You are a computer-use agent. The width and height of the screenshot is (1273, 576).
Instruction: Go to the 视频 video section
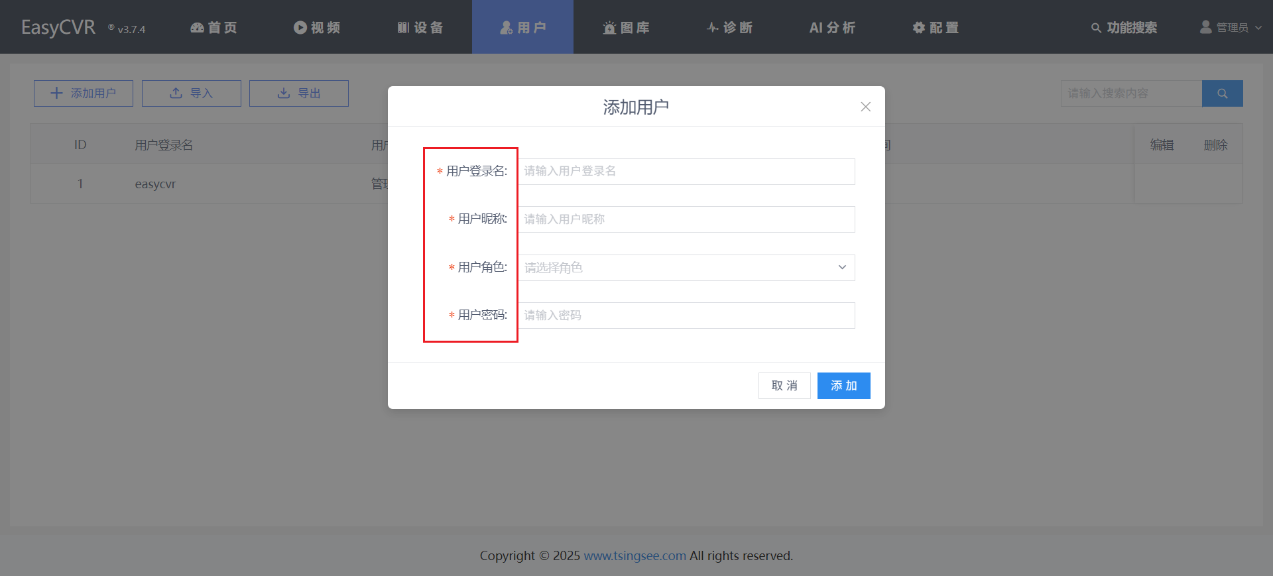point(317,27)
